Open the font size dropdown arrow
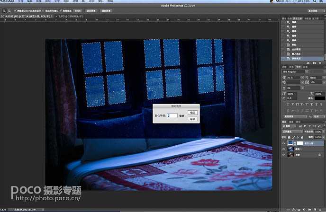The height and width of the screenshot is (212, 326). tap(302, 78)
